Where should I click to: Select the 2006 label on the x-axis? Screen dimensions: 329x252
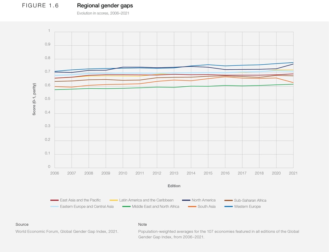(x=55, y=173)
